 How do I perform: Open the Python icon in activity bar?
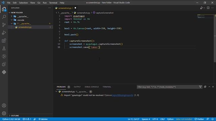pyautogui.click(x=4, y=72)
